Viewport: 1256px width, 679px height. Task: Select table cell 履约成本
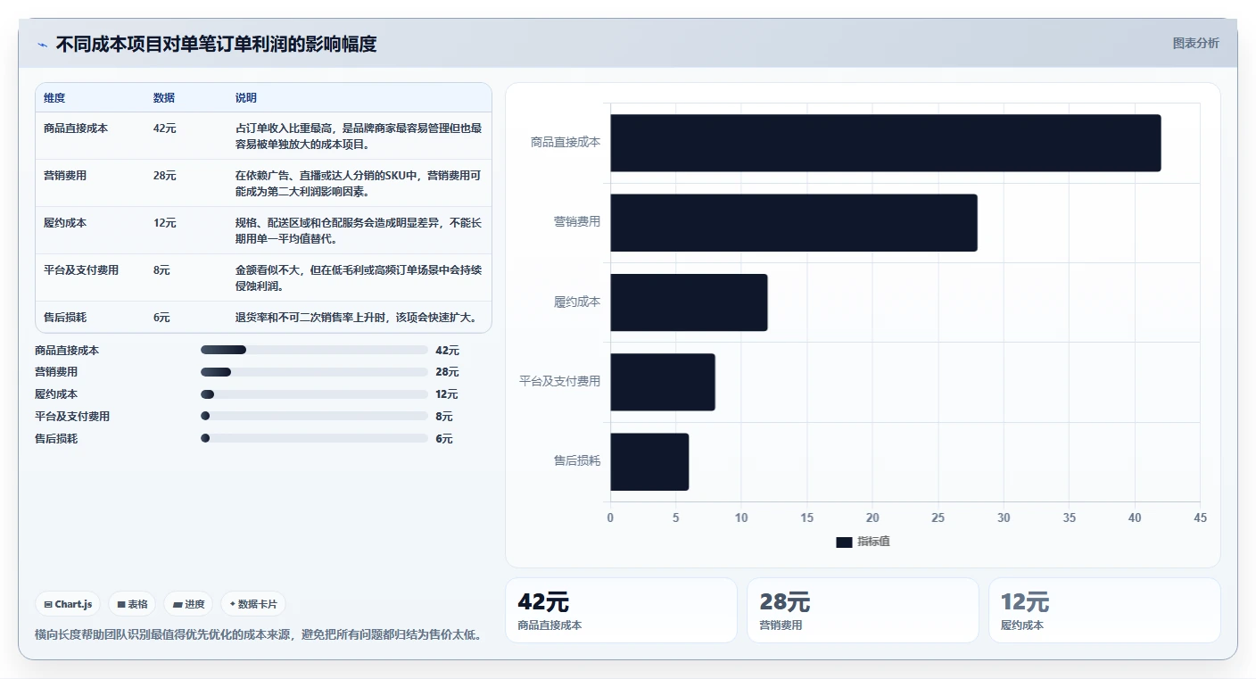tap(65, 223)
